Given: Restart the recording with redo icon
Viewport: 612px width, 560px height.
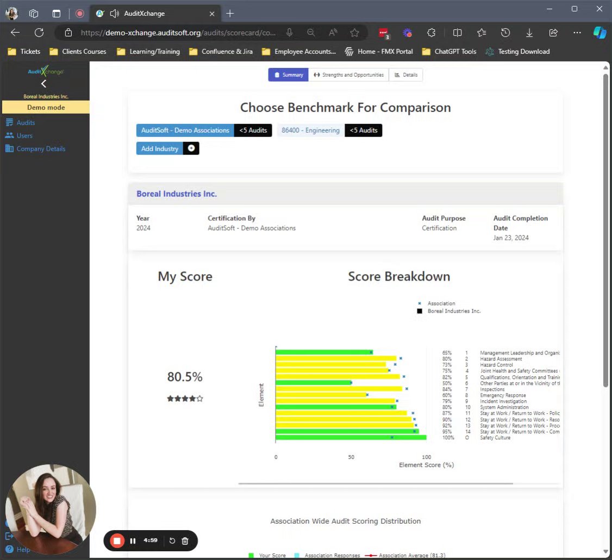Looking at the screenshot, I should (x=172, y=541).
